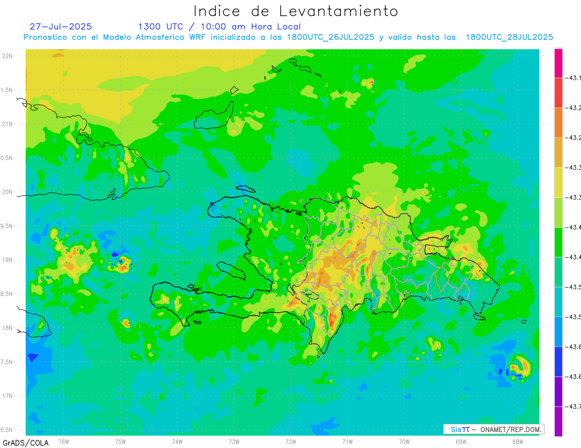Viewport: 581px width, 448px height.
Task: Click the bottom violet swatch of the color bar
Action: click(558, 421)
